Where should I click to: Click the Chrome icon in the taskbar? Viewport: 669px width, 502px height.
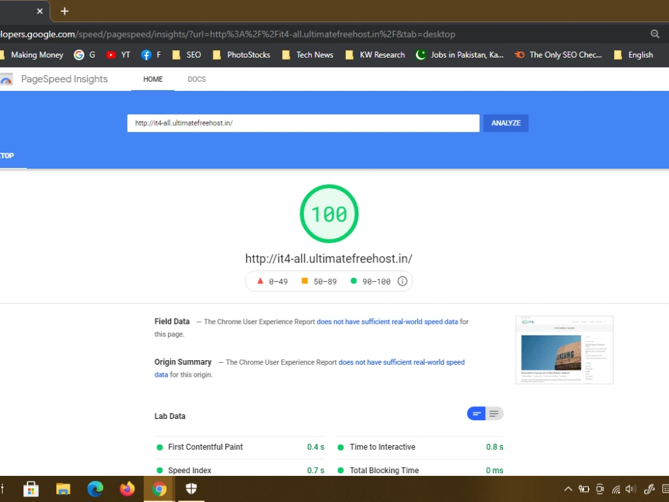coord(159,489)
